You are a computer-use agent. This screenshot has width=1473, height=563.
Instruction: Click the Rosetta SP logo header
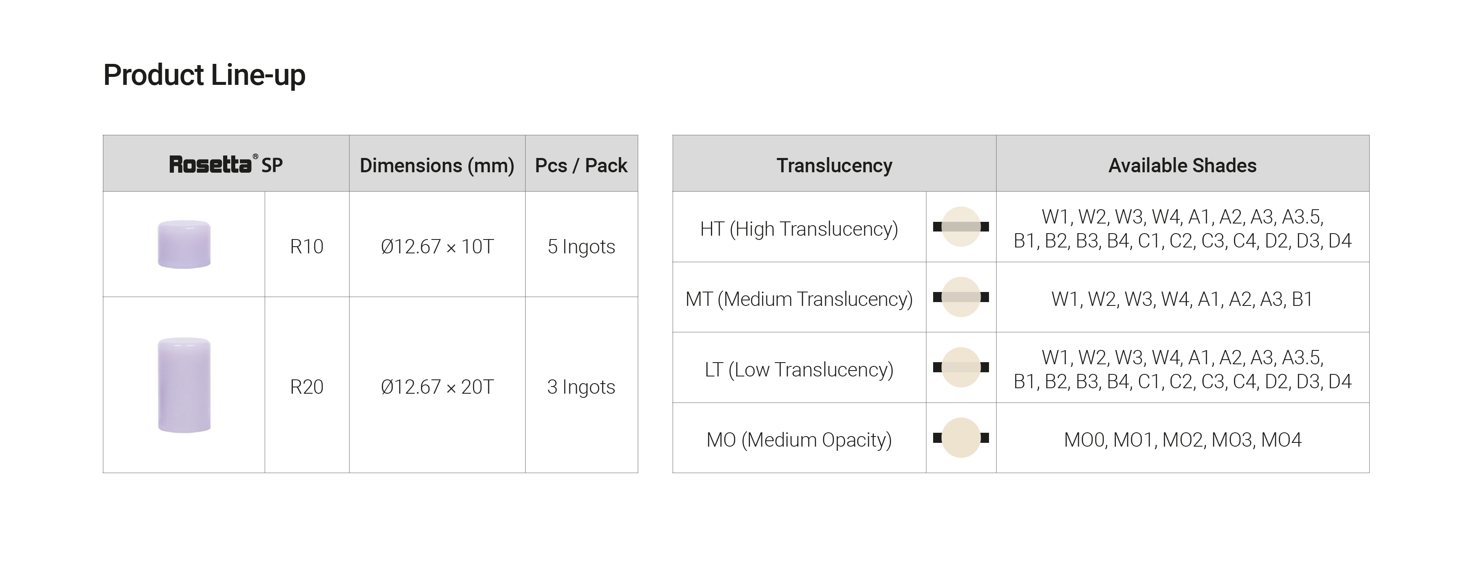tap(226, 165)
